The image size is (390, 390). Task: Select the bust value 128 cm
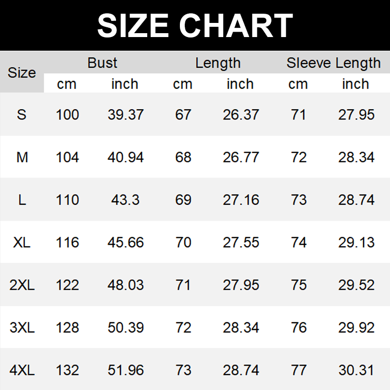[x=67, y=328]
